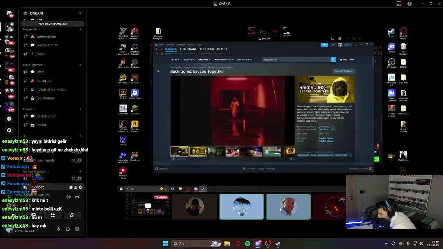443x249 pixels.
Task: Toggle screen share in the voice panel
Action: pyautogui.click(x=33, y=215)
